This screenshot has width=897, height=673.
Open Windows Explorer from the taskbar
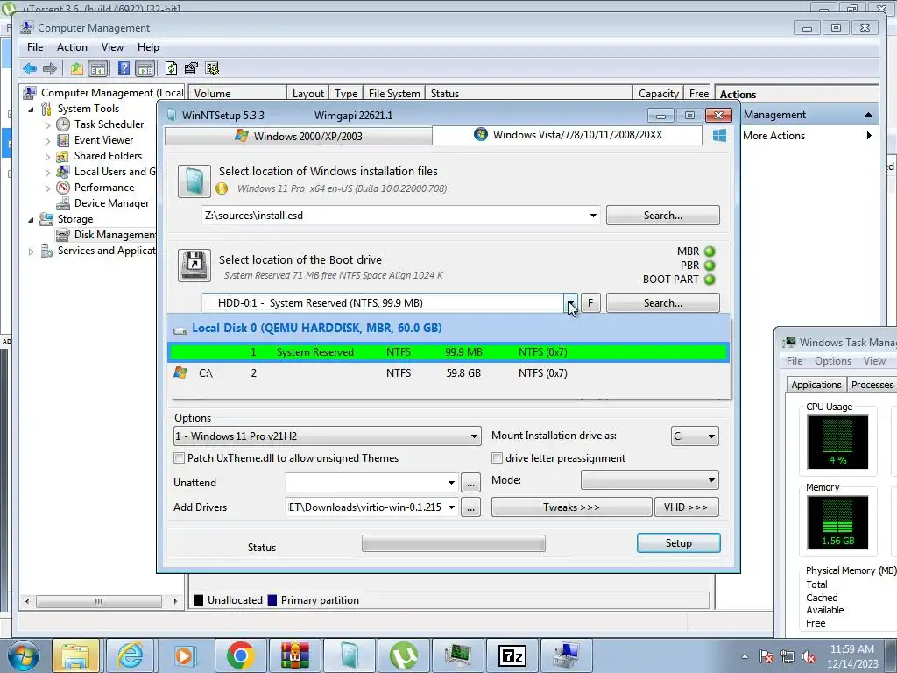tap(75, 655)
